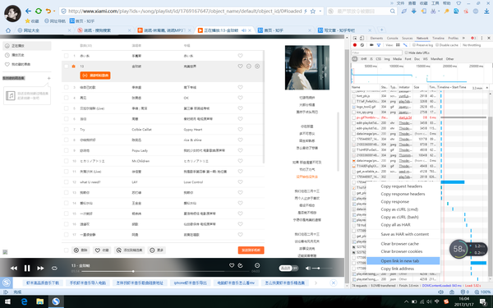Viewport: 493px width, 308px height.
Task: Toggle the blue filter funnel icon
Action: coord(379,45)
